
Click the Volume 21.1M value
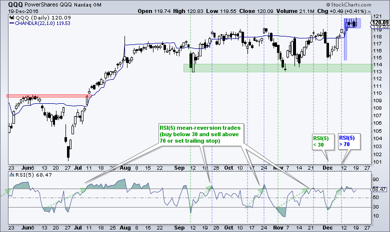pyautogui.click(x=294, y=11)
